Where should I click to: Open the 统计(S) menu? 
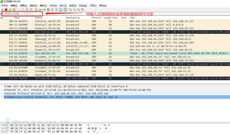(63, 6)
